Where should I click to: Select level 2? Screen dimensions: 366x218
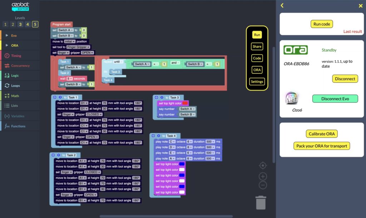point(13,24)
